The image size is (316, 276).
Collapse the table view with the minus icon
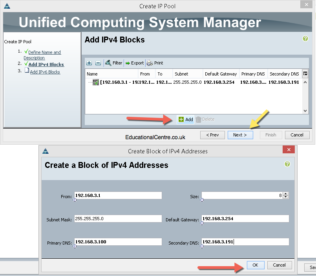point(98,63)
